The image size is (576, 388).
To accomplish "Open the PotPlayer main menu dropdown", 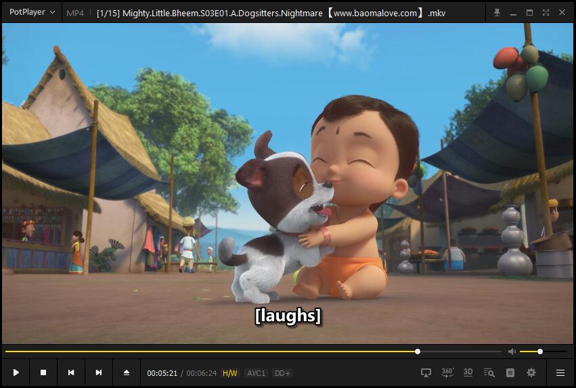I will (x=32, y=12).
